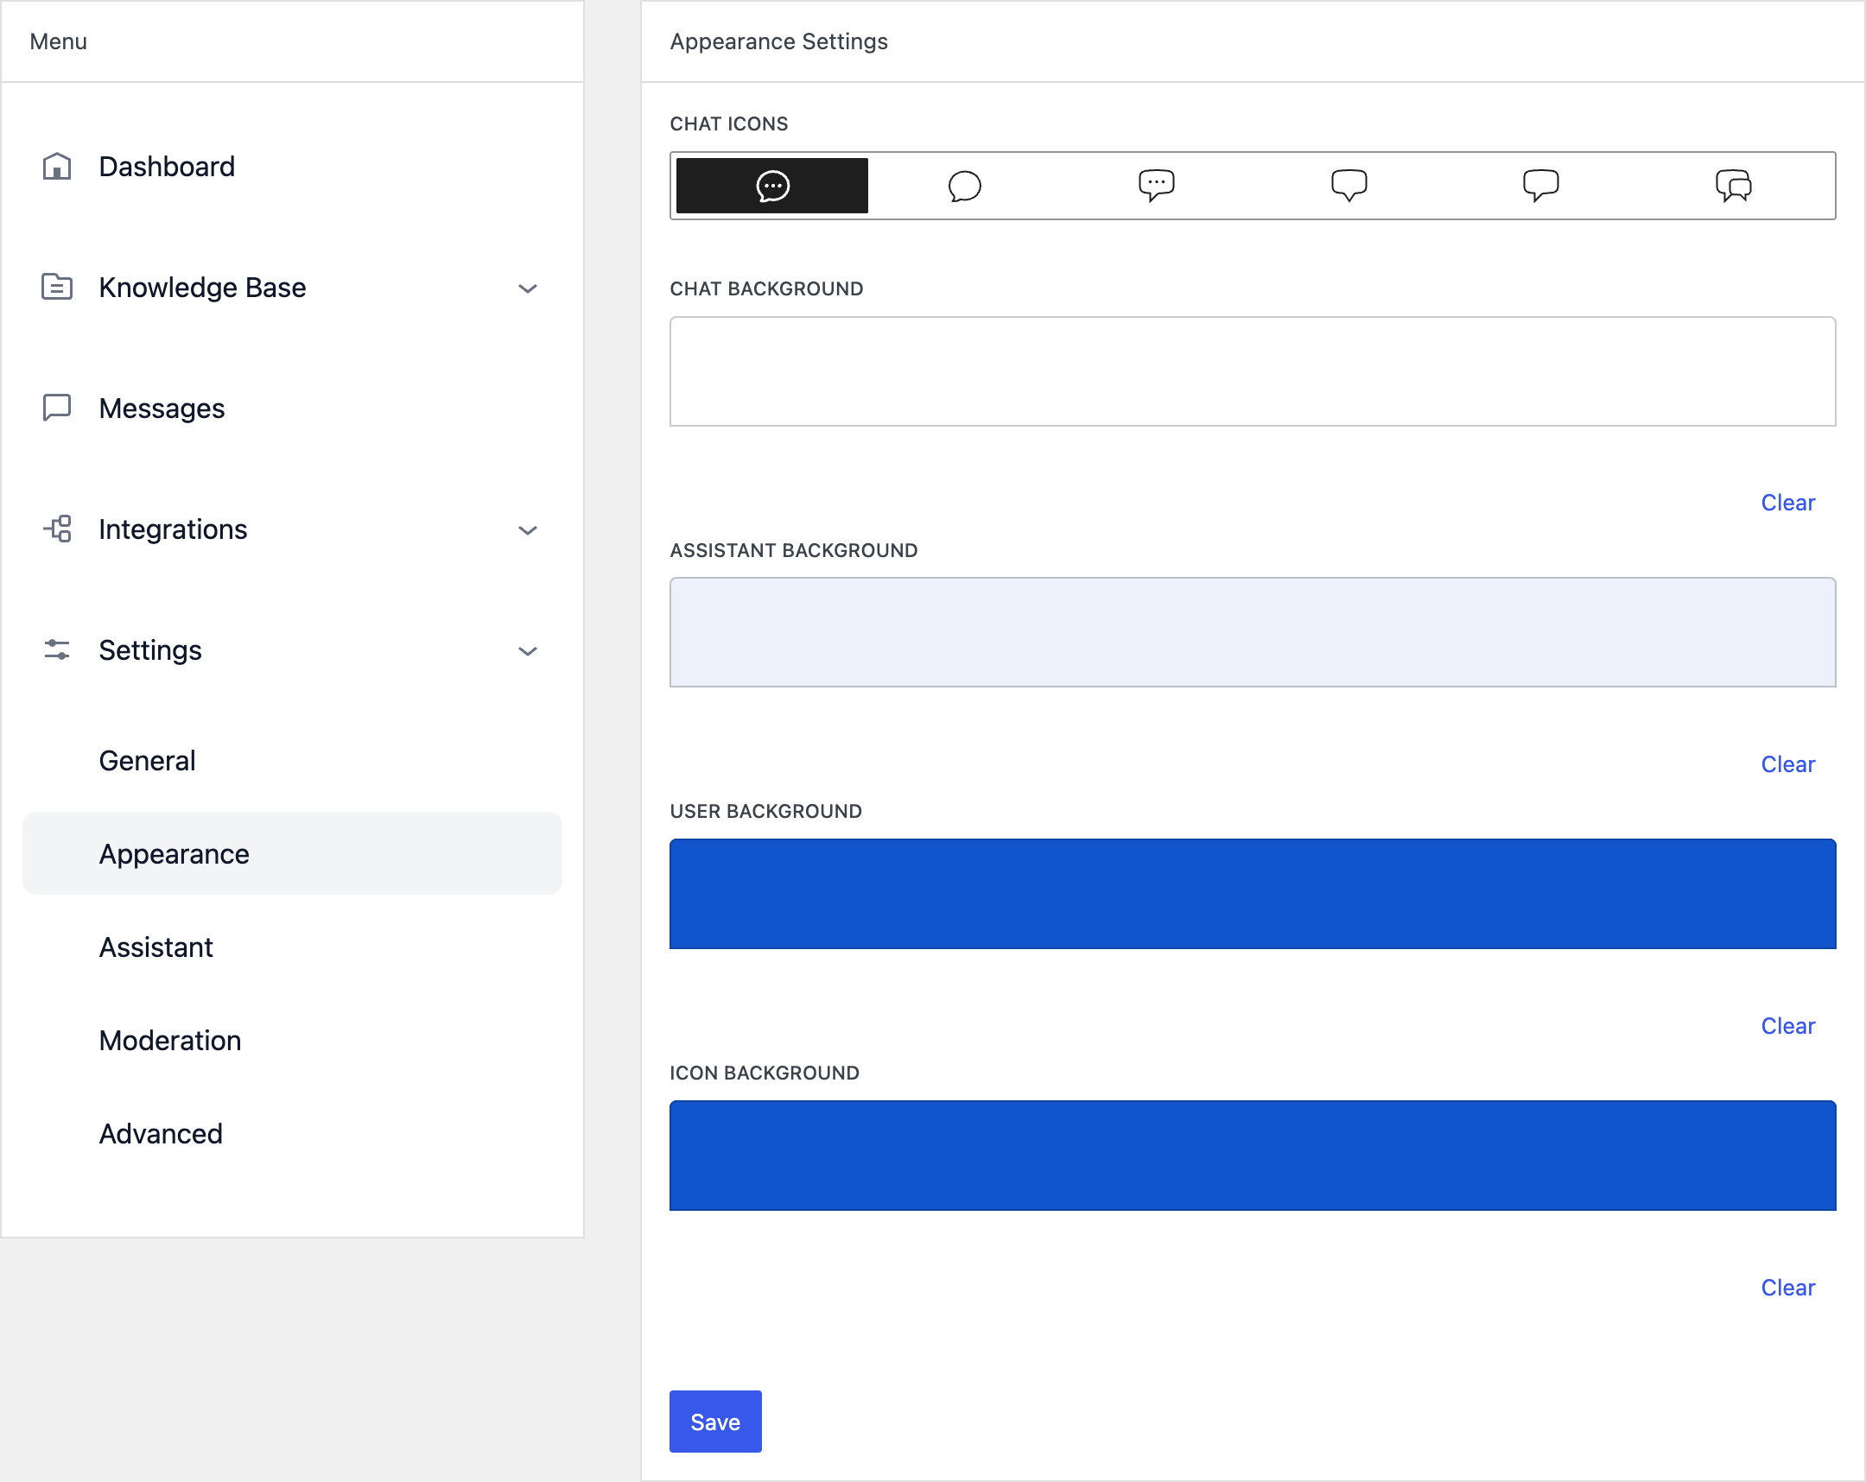Open the Advanced settings item
Viewport: 1866px width, 1482px height.
pyautogui.click(x=161, y=1133)
